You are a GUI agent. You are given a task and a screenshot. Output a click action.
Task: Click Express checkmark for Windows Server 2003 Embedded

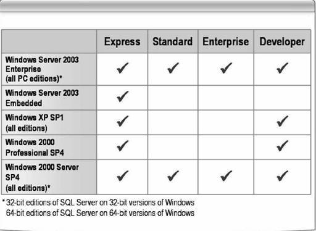[122, 96]
